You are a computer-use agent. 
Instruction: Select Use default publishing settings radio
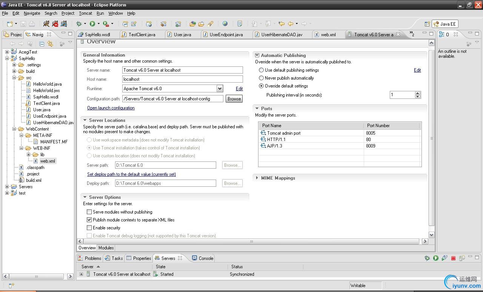261,70
